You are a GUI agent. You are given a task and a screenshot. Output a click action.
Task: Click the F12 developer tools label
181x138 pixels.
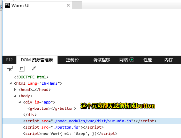coord(9,60)
